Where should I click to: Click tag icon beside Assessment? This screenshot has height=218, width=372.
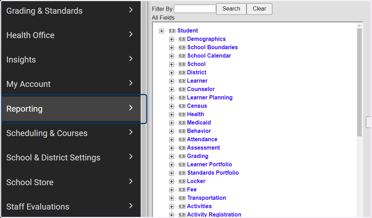182,148
